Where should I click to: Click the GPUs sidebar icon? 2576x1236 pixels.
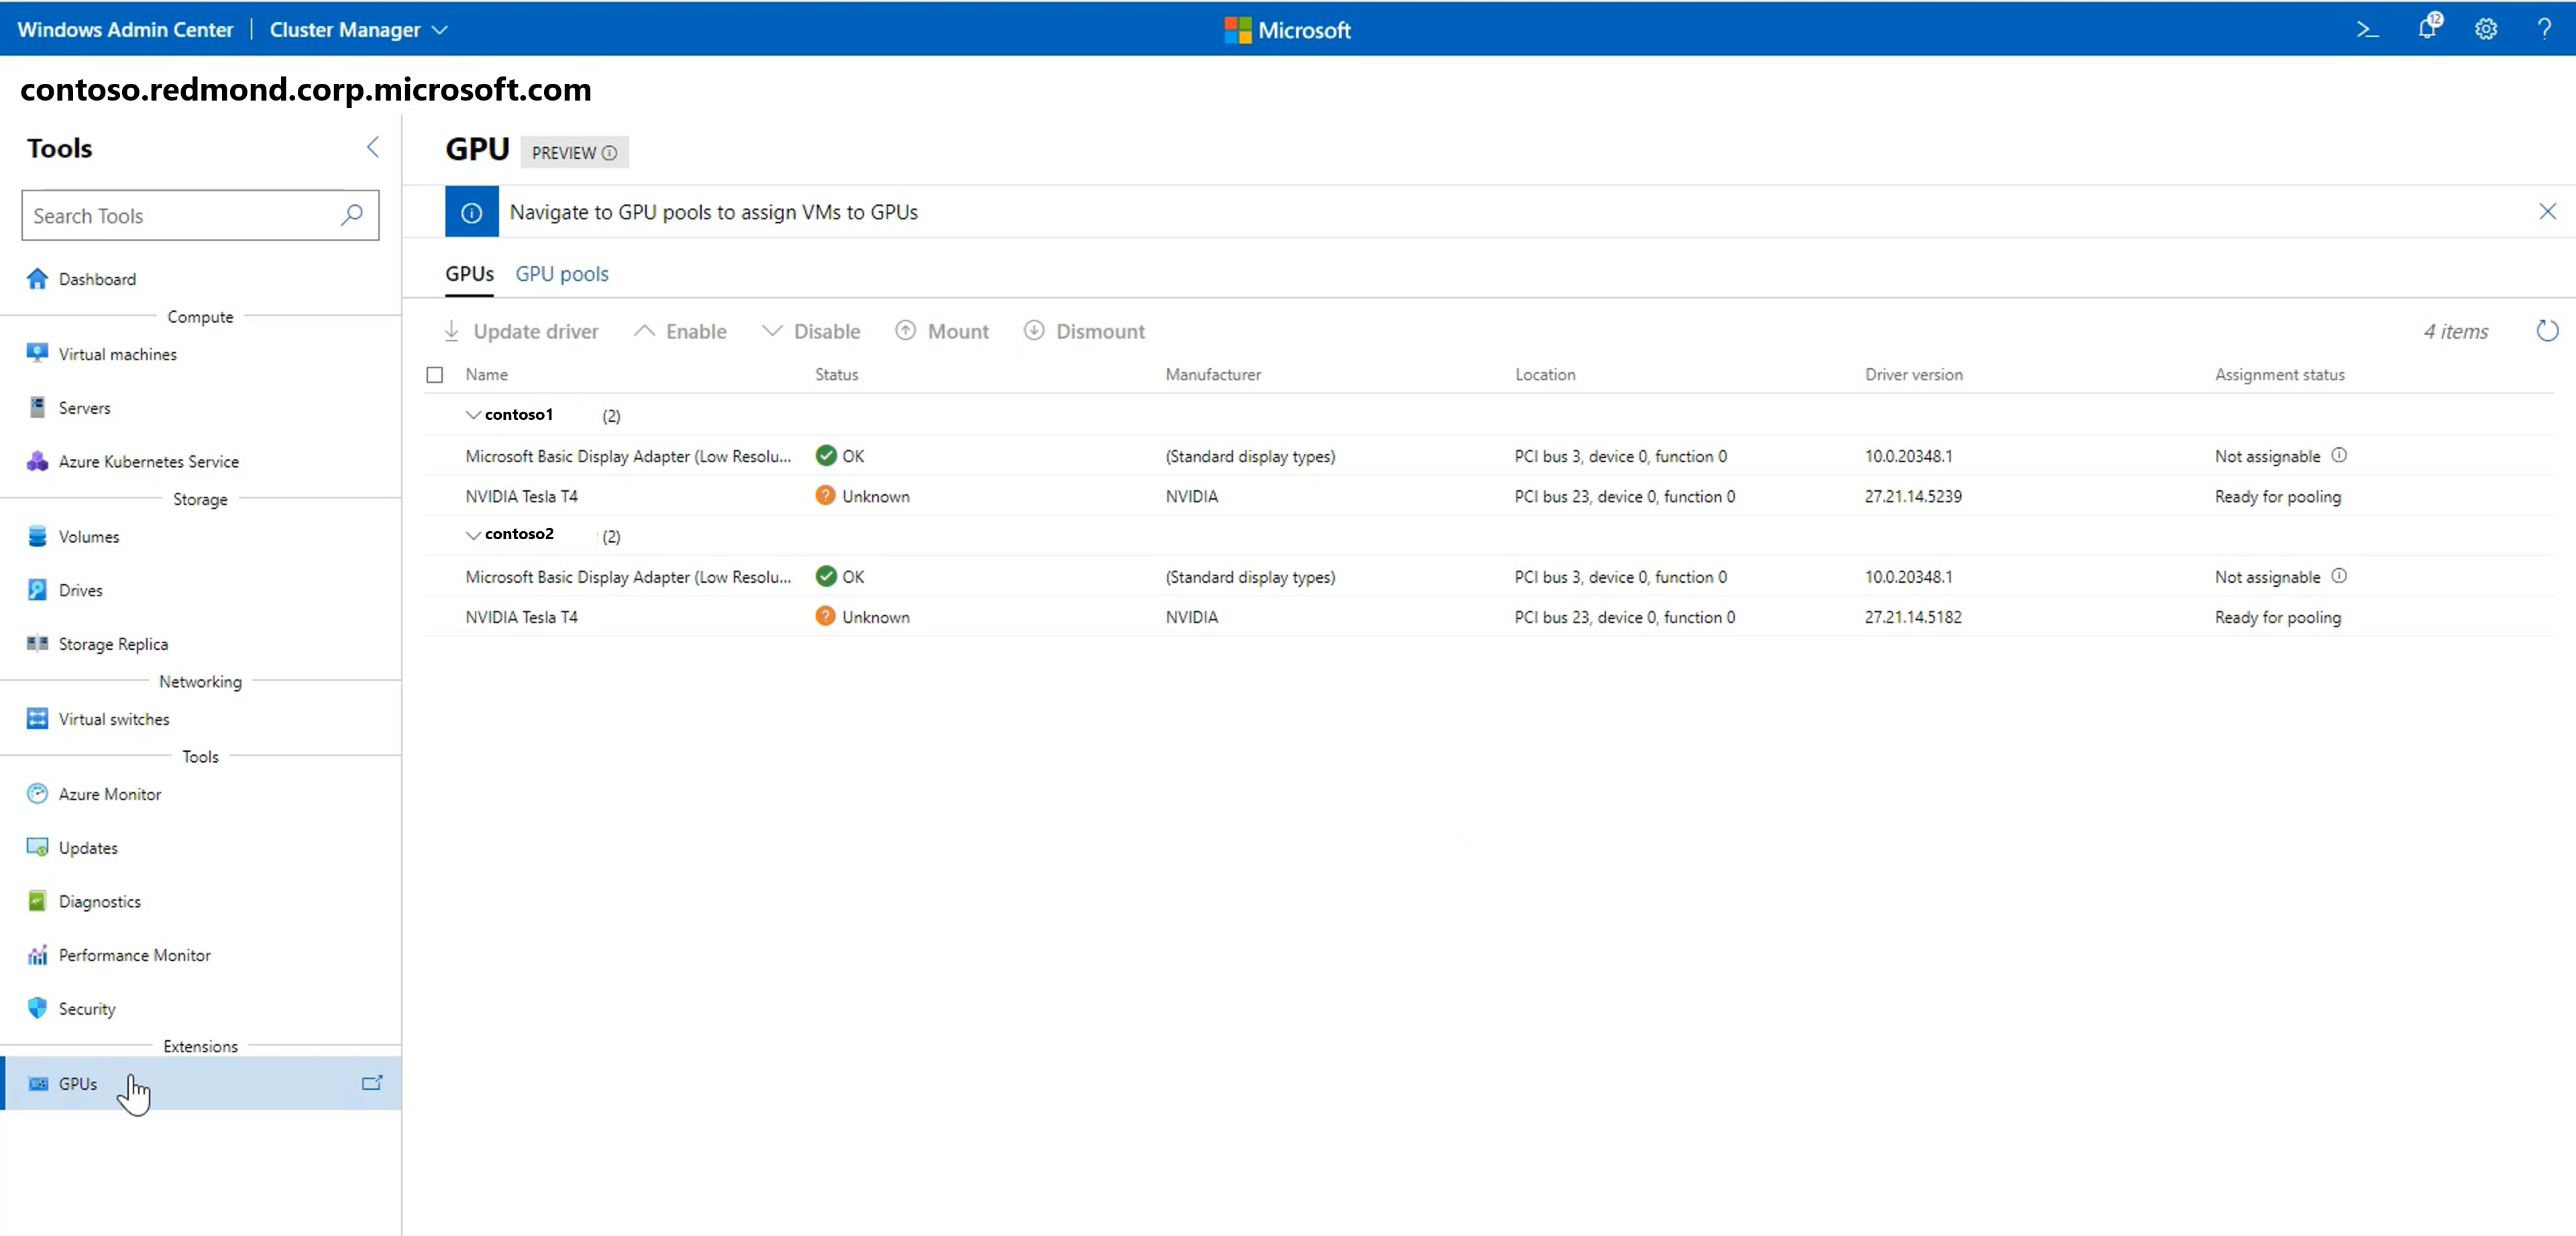click(x=38, y=1083)
